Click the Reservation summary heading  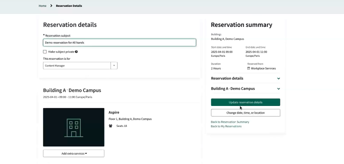click(242, 25)
